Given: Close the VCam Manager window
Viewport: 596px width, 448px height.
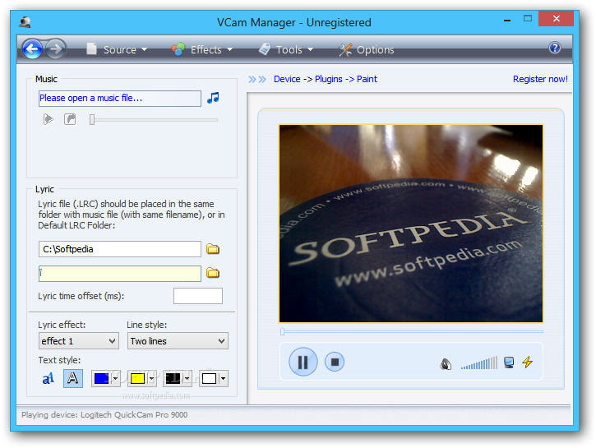Looking at the screenshot, I should [x=556, y=19].
